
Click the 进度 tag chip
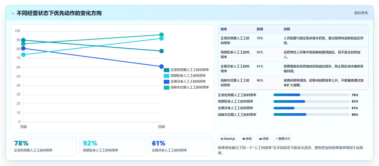[x=264, y=139]
